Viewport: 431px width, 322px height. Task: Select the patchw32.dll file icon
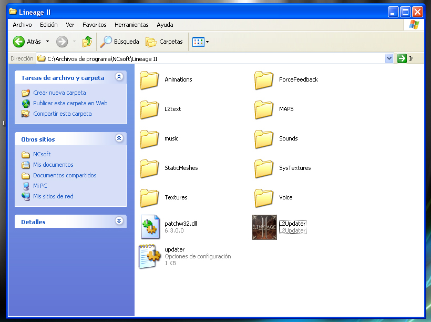point(150,227)
